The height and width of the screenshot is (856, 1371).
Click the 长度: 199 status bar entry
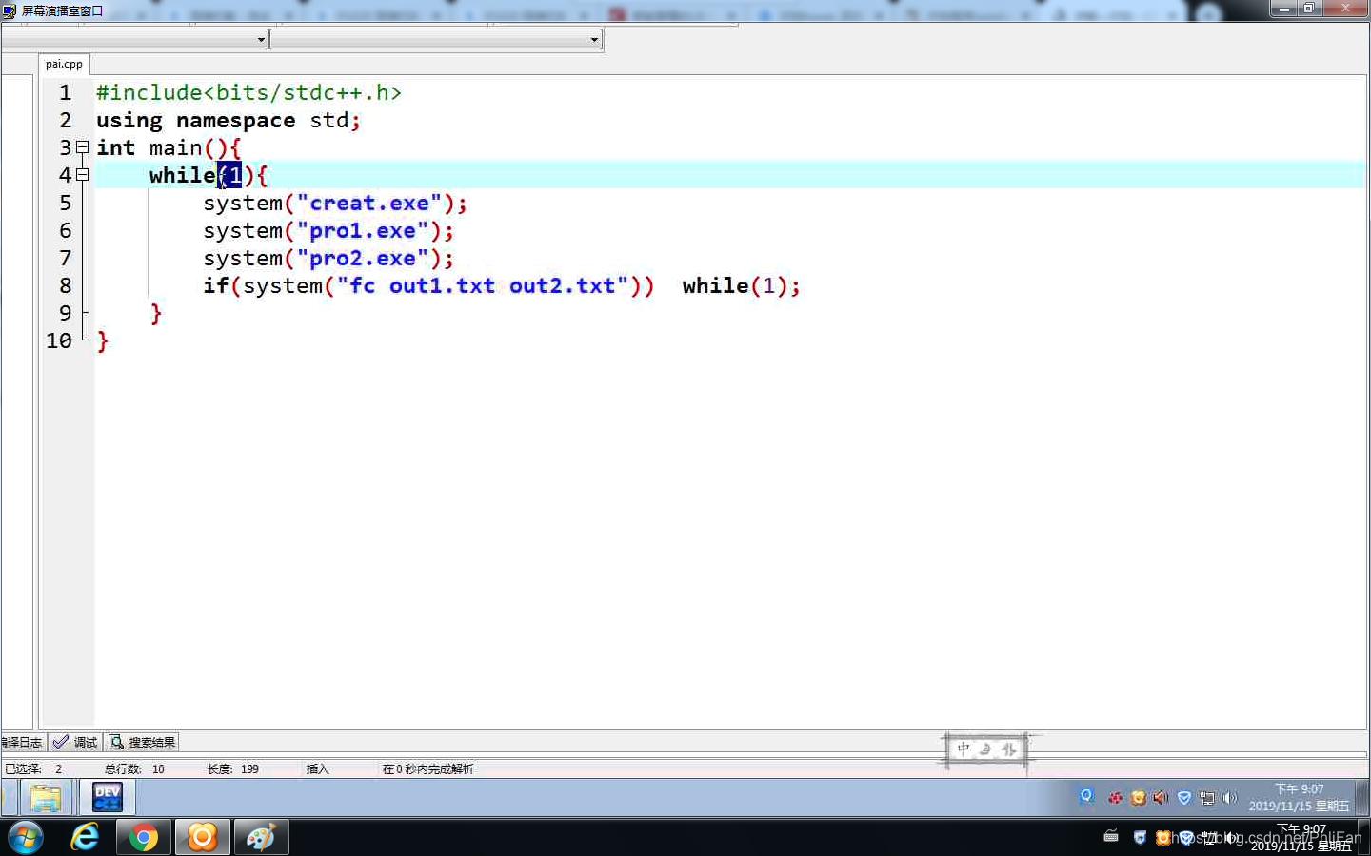tap(233, 768)
